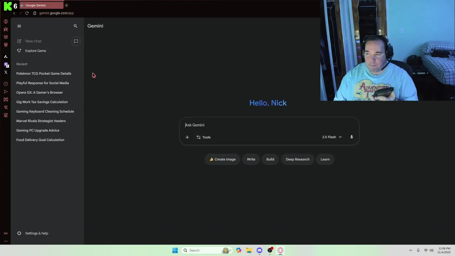Choose the Build suggestion chip
Image resolution: width=455 pixels, height=256 pixels.
pyautogui.click(x=270, y=159)
